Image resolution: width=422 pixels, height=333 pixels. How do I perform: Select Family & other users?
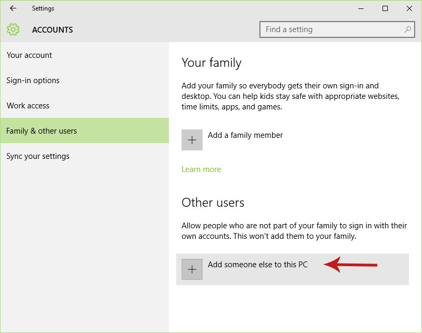tap(42, 131)
